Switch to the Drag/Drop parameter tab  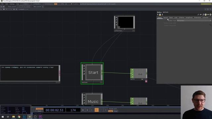coord(189,18)
